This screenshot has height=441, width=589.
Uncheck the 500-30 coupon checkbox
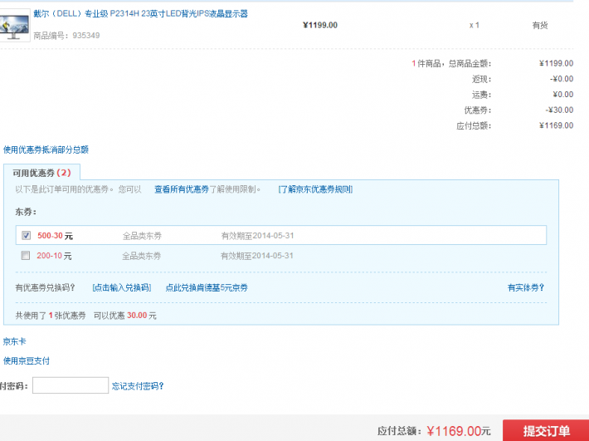(26, 236)
